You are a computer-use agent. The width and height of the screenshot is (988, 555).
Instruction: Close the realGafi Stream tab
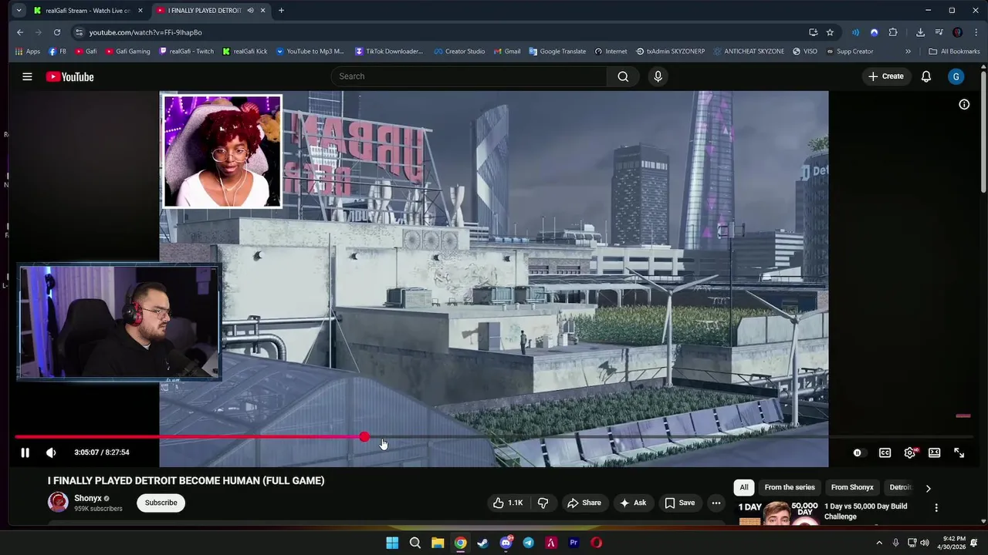140,11
